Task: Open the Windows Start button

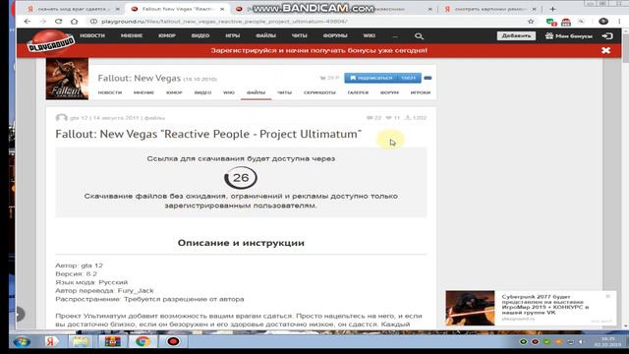Action: point(22,341)
